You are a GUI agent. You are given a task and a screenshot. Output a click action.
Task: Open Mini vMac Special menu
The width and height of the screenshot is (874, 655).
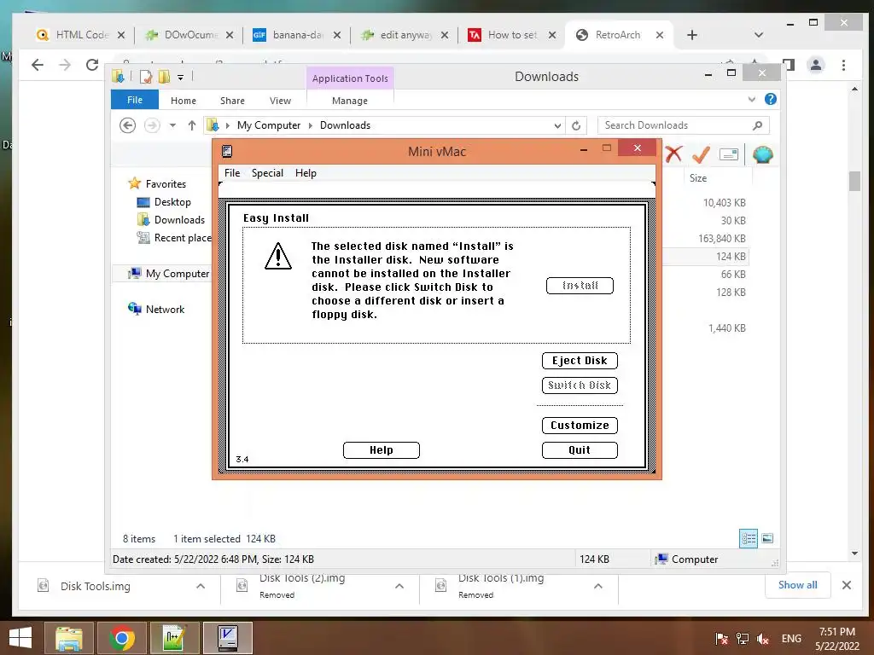click(267, 172)
